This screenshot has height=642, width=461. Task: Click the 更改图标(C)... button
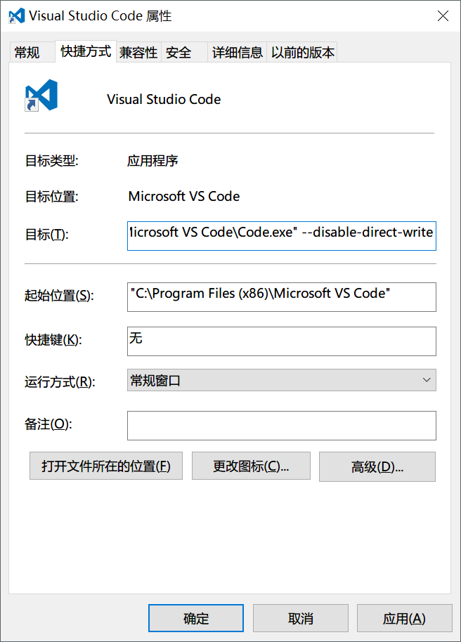click(251, 466)
